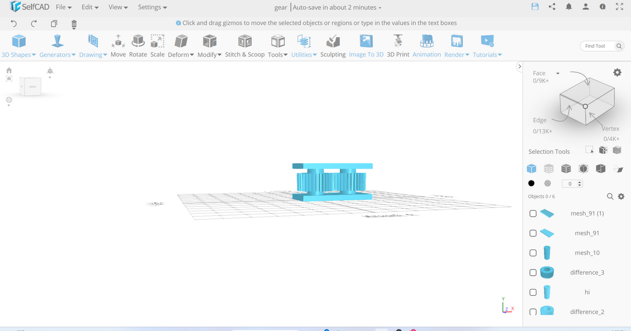Image resolution: width=631 pixels, height=331 pixels.
Task: Click the Find Tool search box
Action: [x=597, y=46]
